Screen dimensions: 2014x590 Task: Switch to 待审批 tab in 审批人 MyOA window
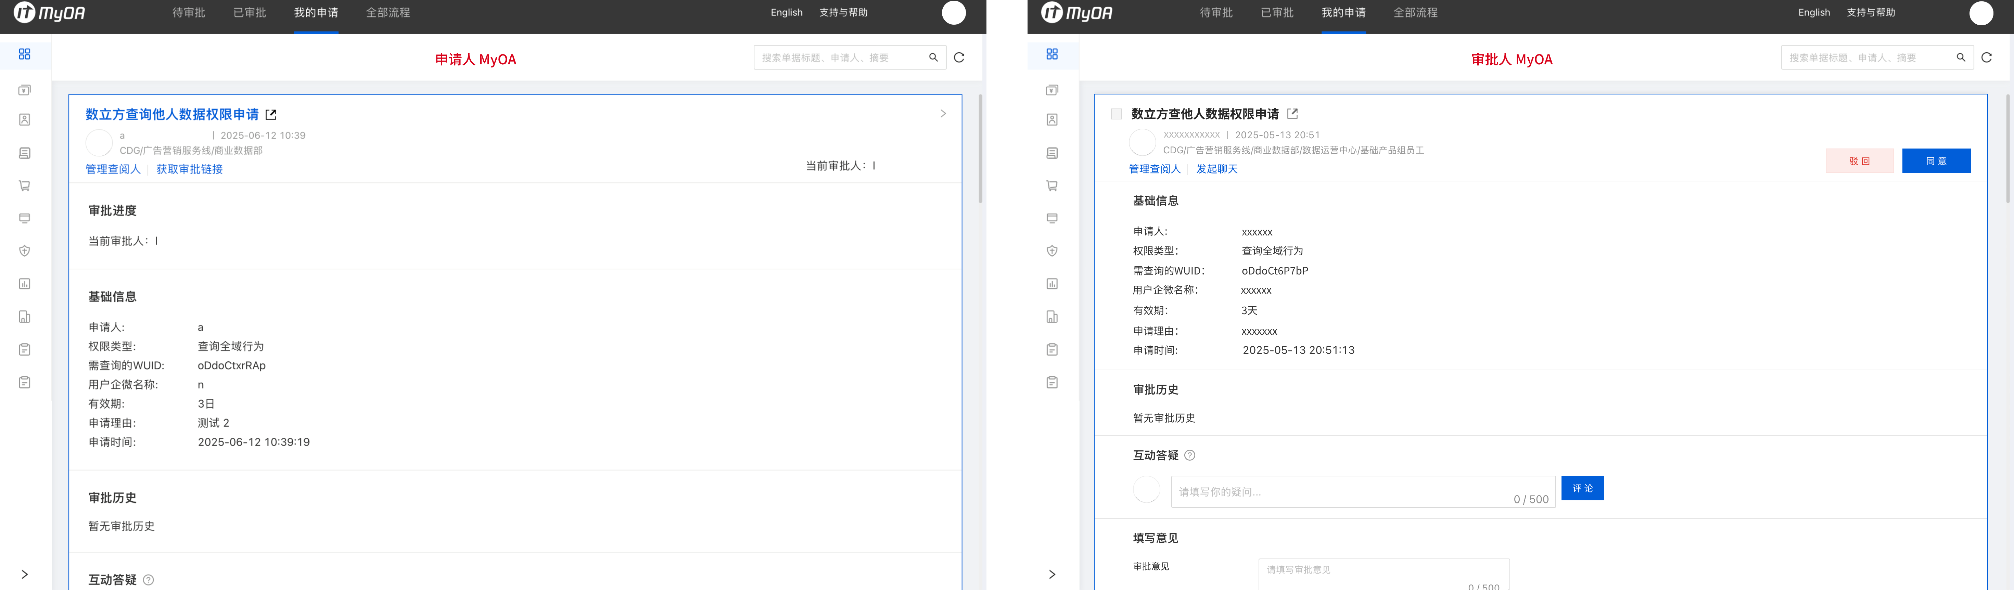[x=1216, y=13]
